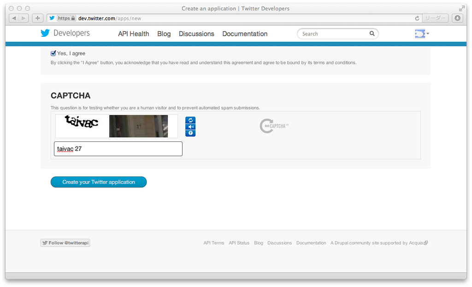The image size is (472, 287).
Task: Go forward with browser forward arrow
Action: [x=24, y=18]
